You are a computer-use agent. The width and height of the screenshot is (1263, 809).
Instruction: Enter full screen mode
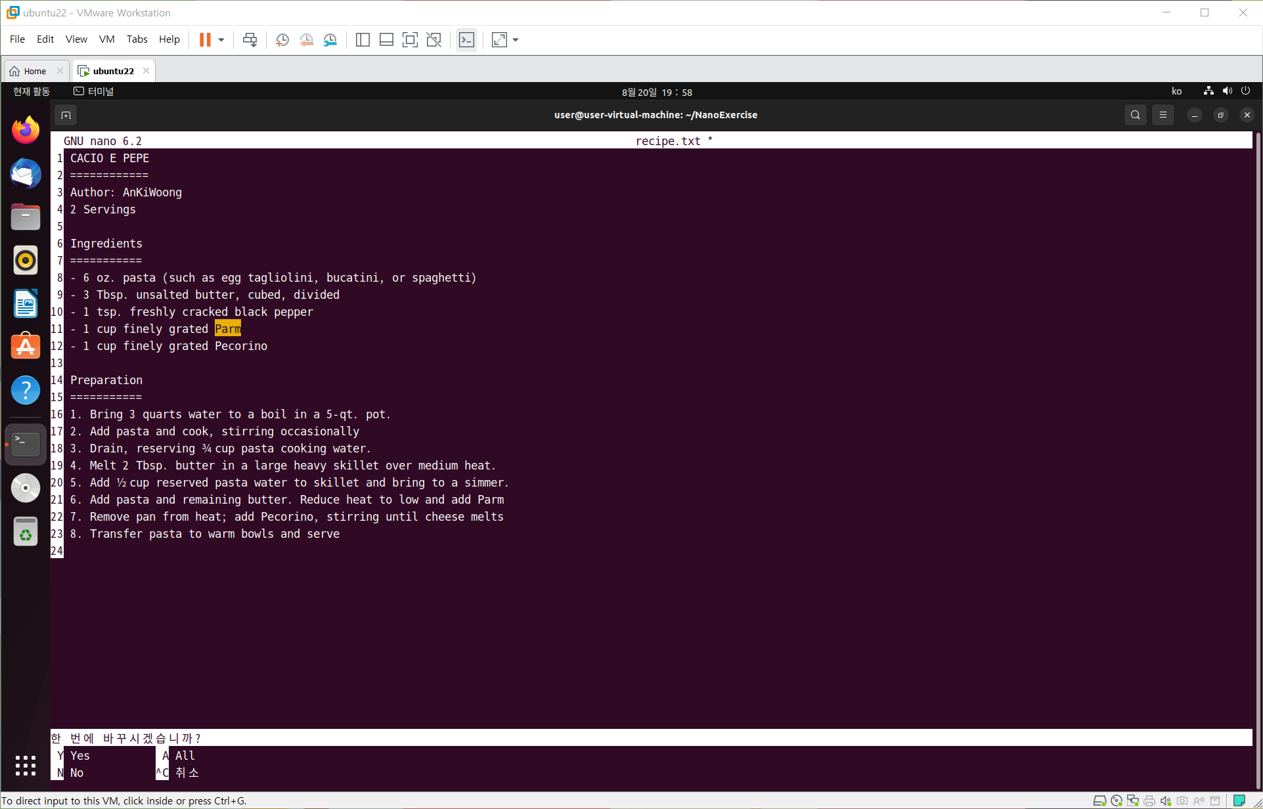410,40
